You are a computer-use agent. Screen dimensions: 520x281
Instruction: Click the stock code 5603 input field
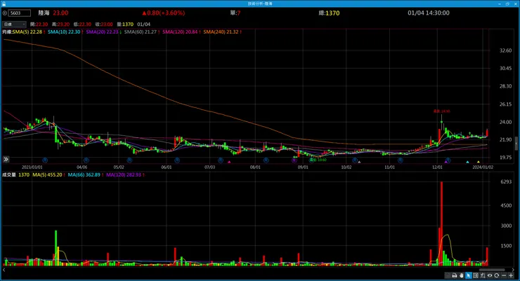coord(20,13)
